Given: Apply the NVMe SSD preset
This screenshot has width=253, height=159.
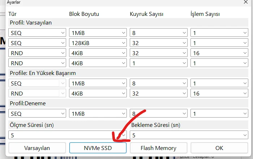Looking at the screenshot, I should coord(98,148).
